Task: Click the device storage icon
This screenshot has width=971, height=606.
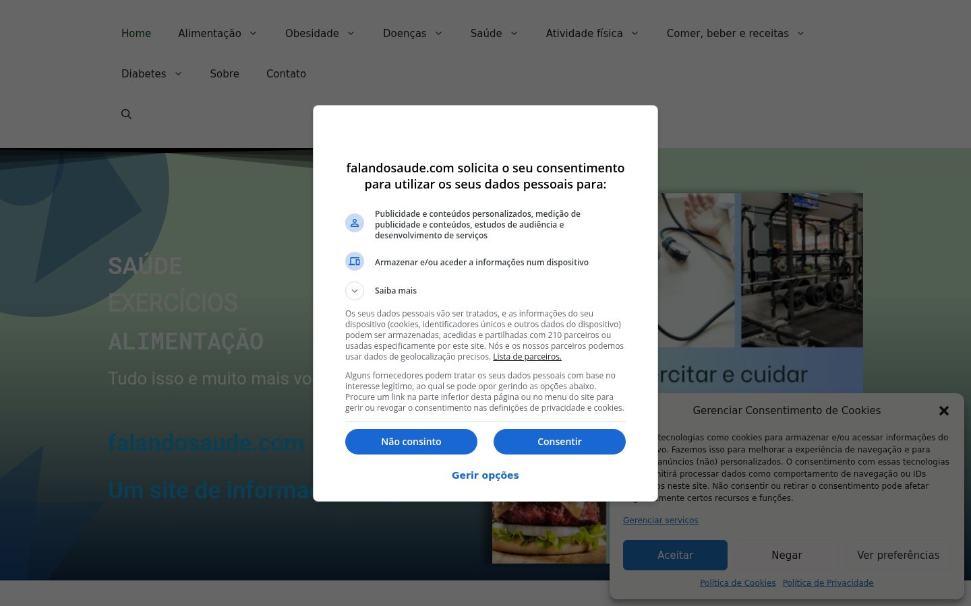Action: tap(355, 261)
